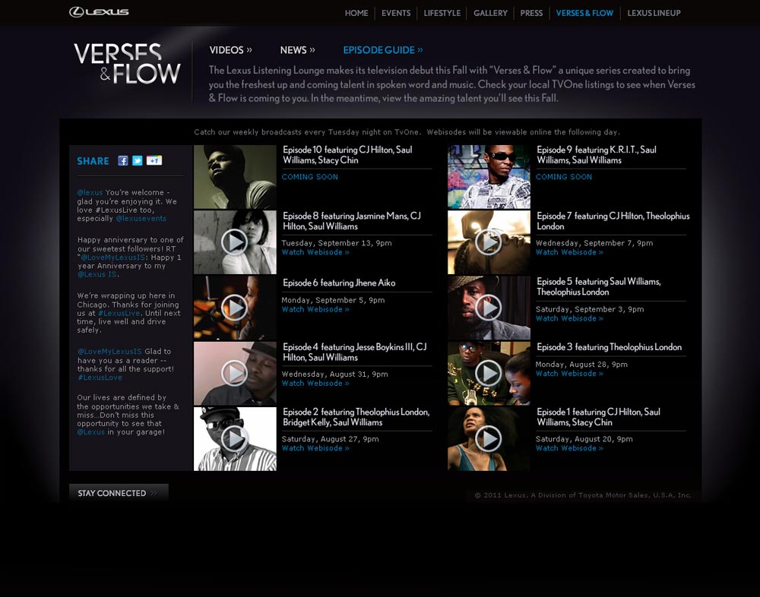Open @LoveMyLexusIS link in anniversary tweet
This screenshot has width=760, height=597.
(x=114, y=257)
